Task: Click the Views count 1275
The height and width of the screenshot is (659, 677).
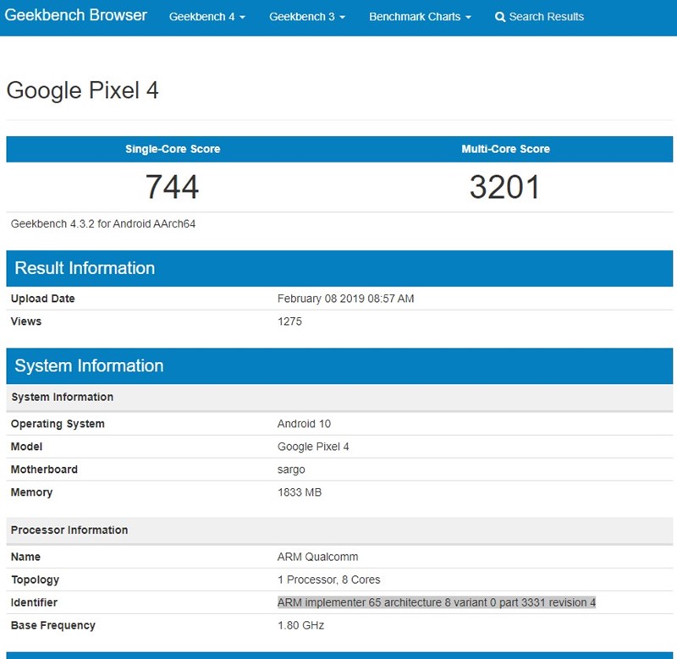Action: tap(289, 321)
